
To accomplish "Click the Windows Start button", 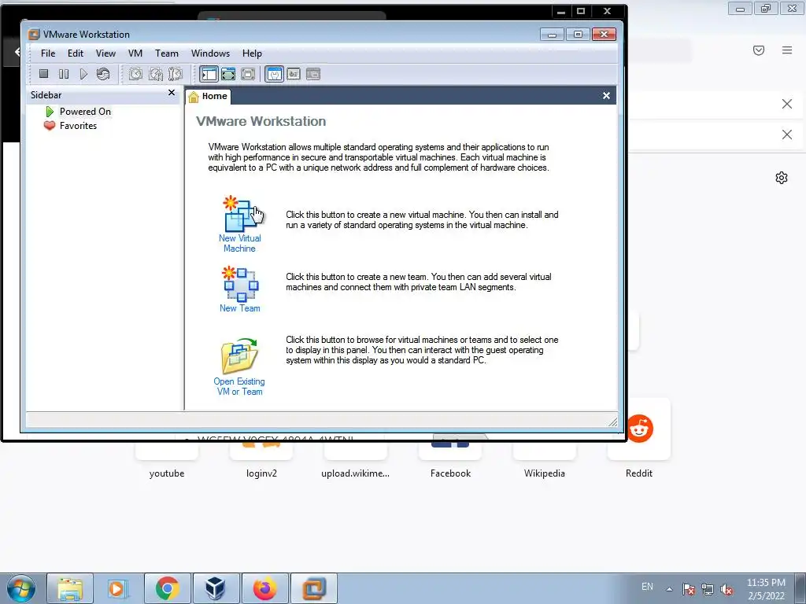I will pos(21,588).
